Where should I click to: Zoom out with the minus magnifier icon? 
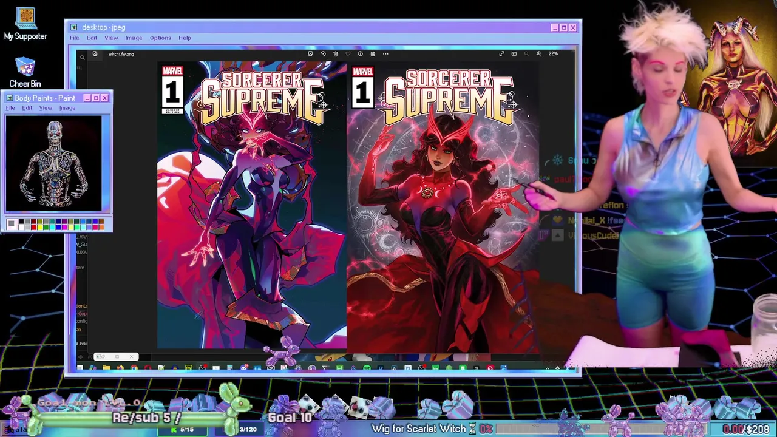526,53
